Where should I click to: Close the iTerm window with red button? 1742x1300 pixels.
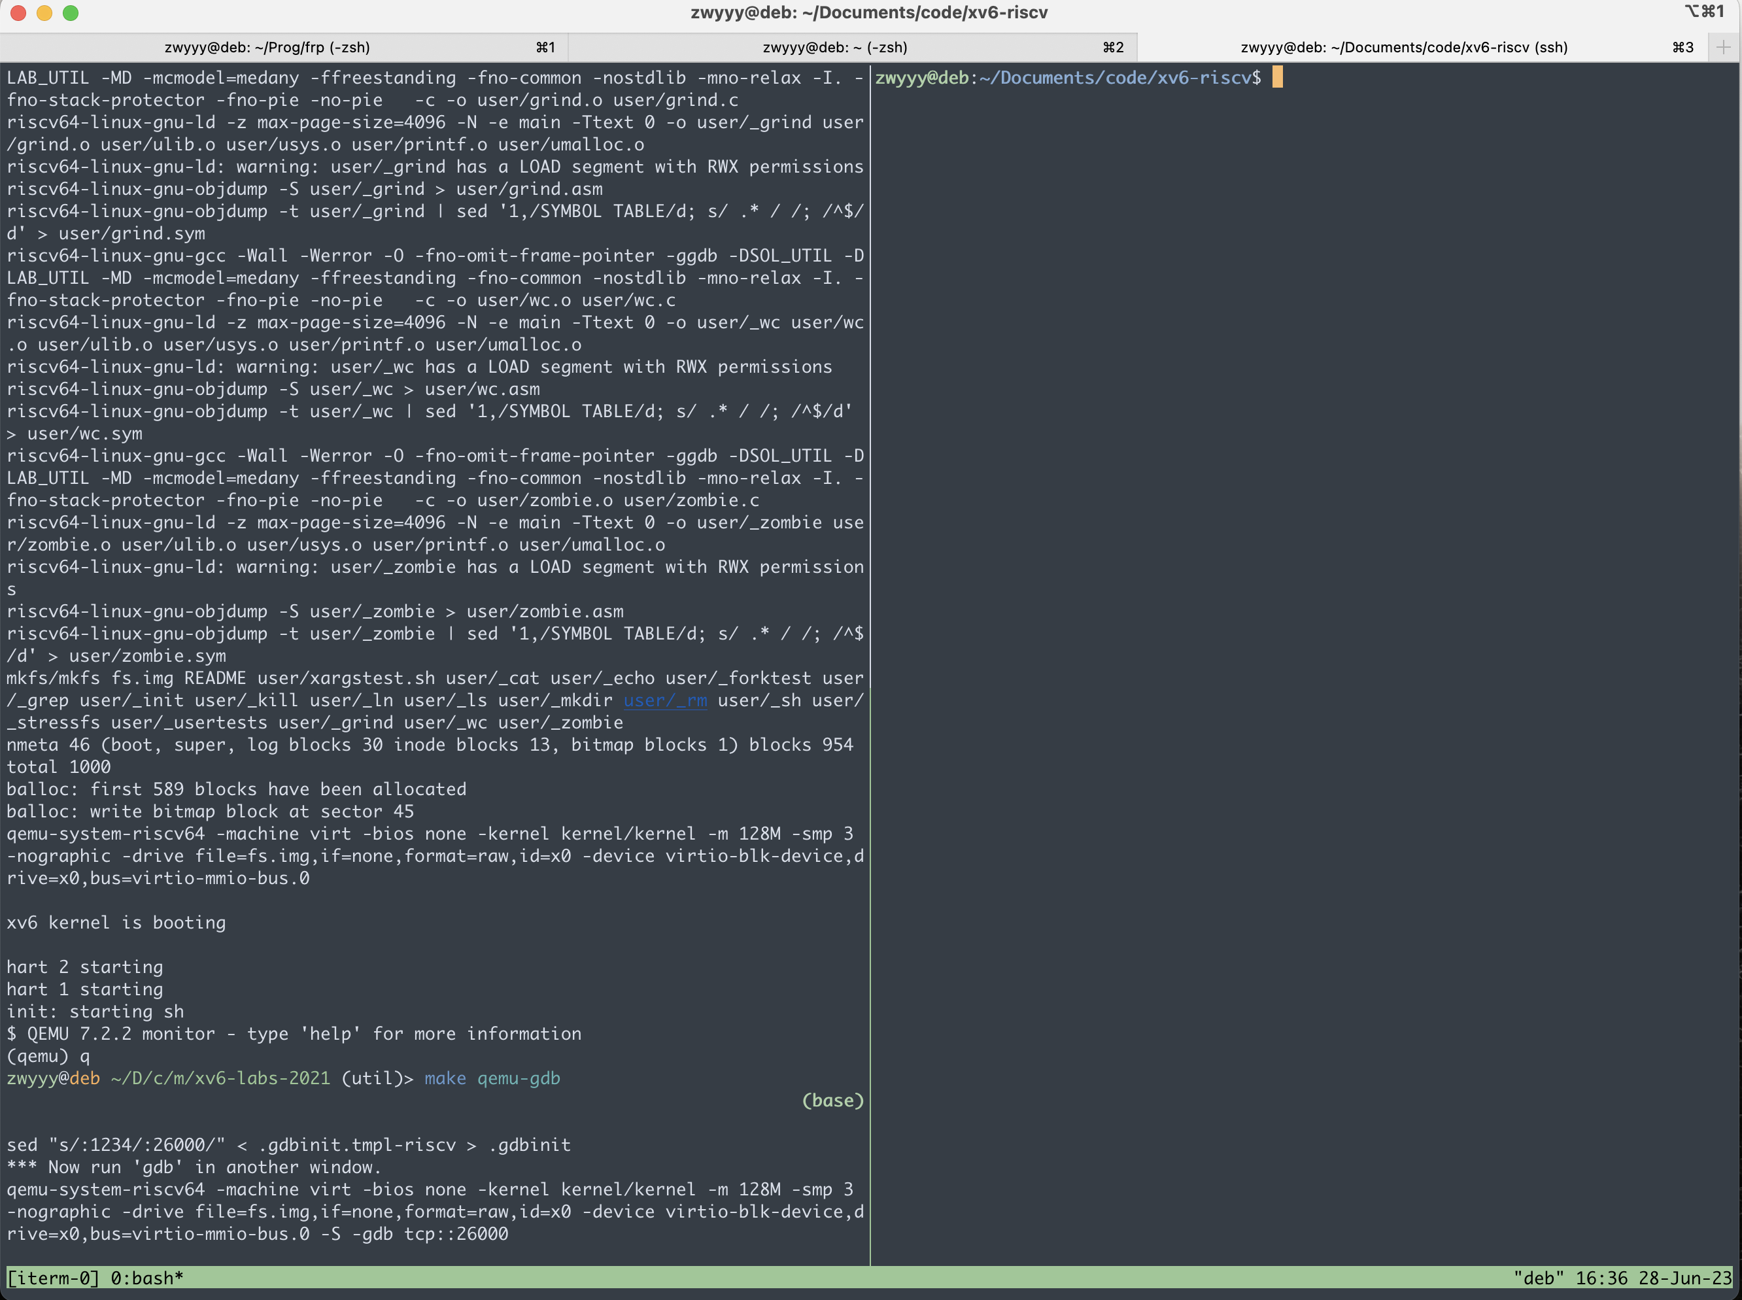tap(18, 12)
